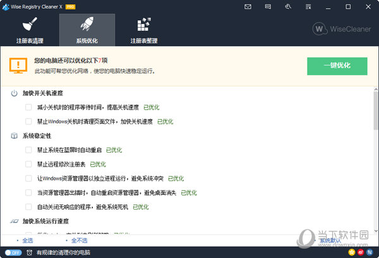Click the 系统默认 link

coord(330,240)
